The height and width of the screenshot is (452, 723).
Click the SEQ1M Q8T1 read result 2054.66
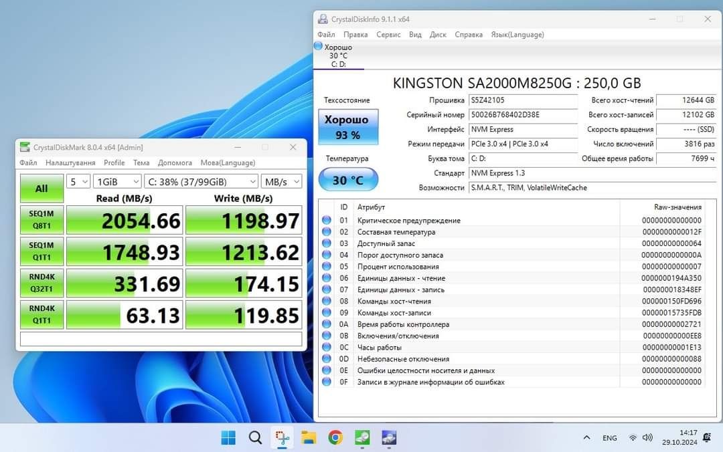tap(125, 220)
